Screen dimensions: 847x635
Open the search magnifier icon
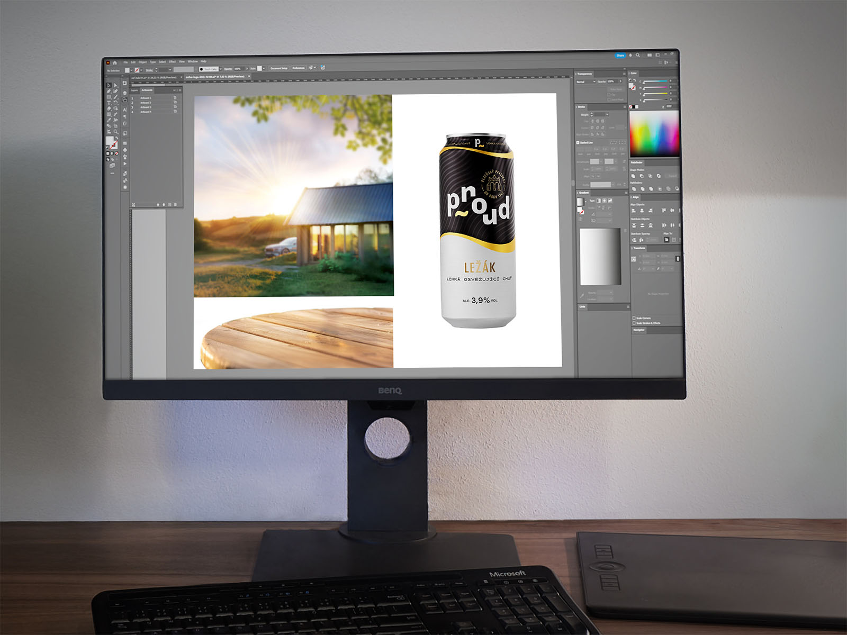click(x=638, y=55)
